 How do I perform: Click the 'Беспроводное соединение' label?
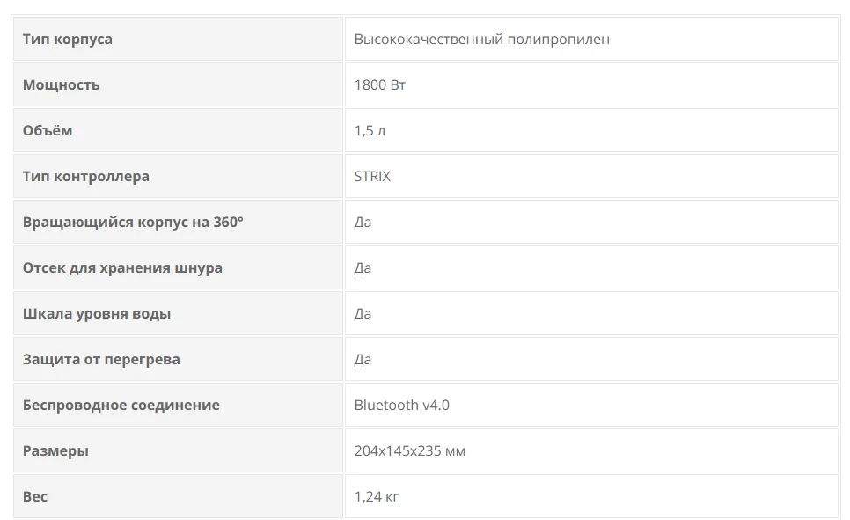pos(121,405)
